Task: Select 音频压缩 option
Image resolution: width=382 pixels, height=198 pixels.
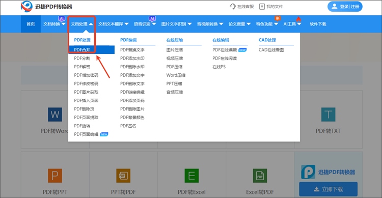Action: tap(174, 92)
